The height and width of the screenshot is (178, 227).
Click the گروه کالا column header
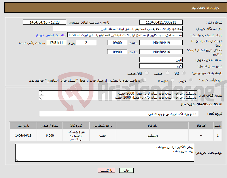(76, 126)
